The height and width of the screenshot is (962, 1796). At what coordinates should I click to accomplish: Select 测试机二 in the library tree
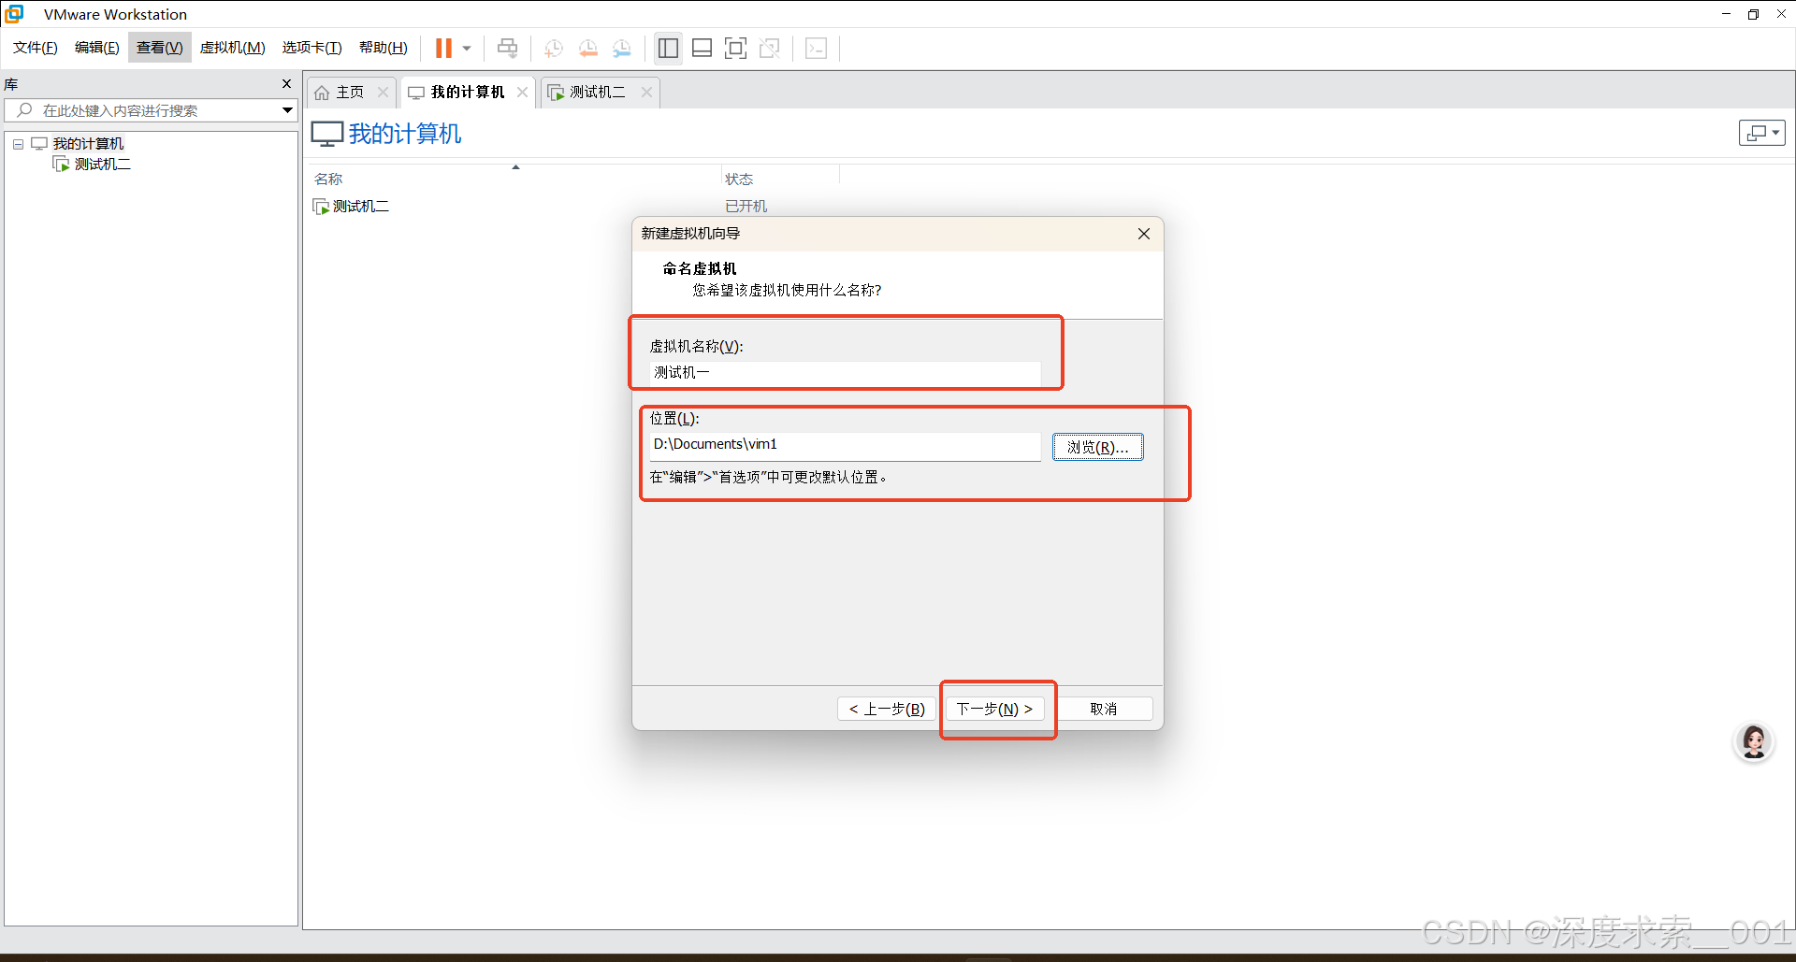point(103,165)
